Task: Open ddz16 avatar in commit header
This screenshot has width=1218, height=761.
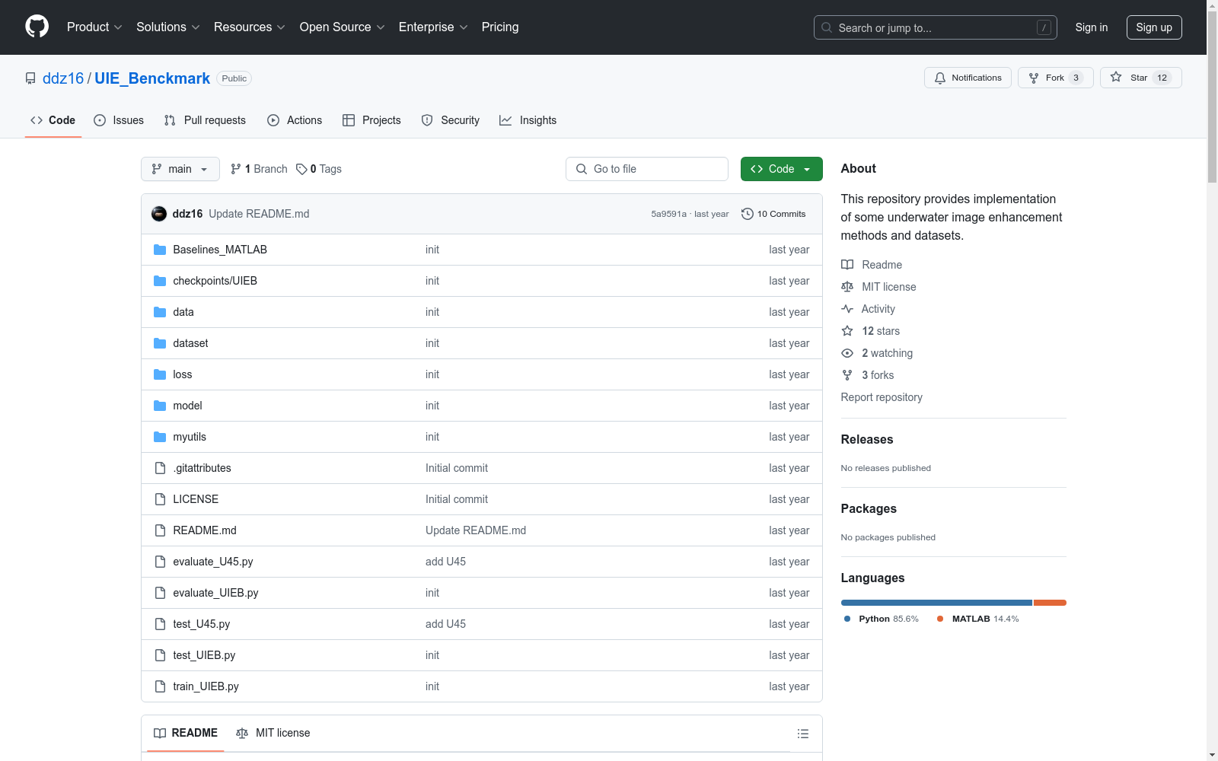Action: [x=159, y=214]
